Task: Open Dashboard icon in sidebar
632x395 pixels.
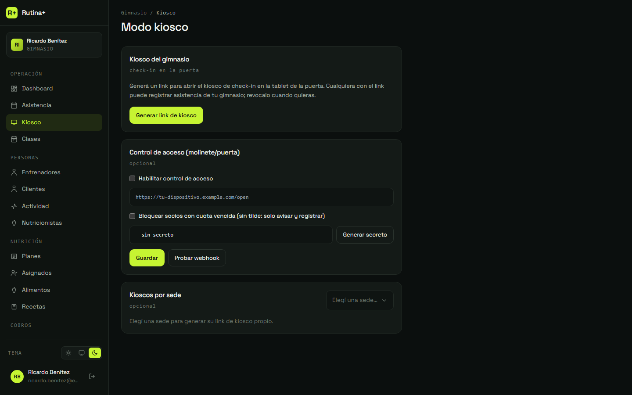Action: point(14,89)
